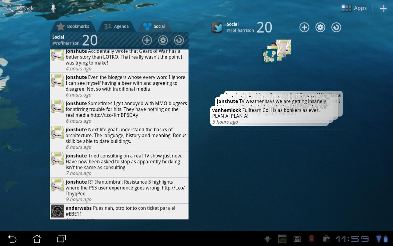Select the Social tab
The height and width of the screenshot is (246, 393).
[x=154, y=26]
